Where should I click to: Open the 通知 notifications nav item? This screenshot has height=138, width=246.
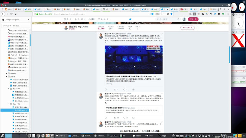coord(91,19)
